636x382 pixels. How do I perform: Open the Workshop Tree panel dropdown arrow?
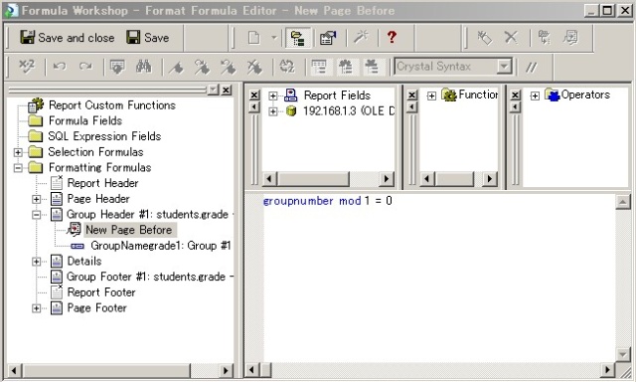pos(213,90)
